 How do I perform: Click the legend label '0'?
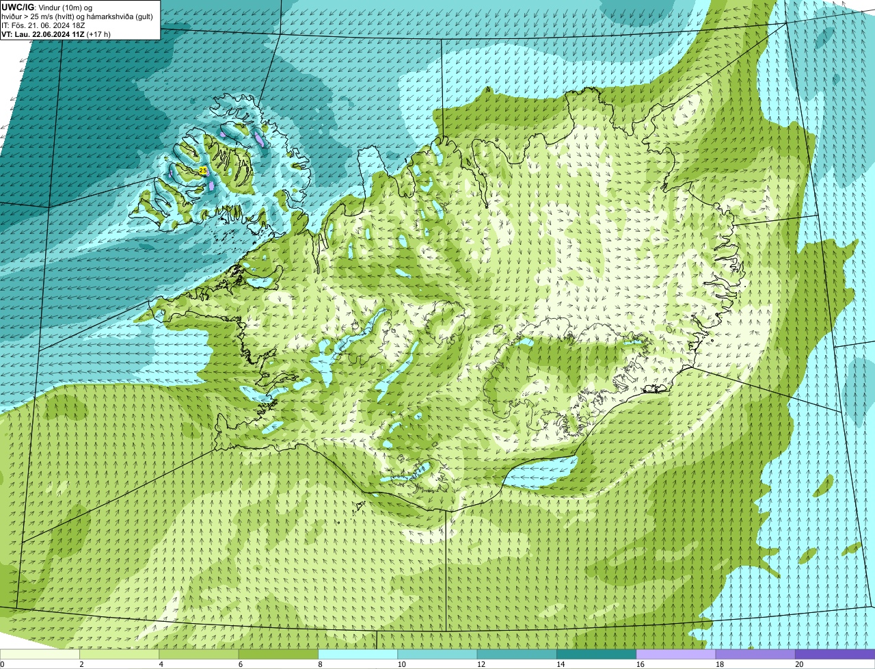[x=2, y=664]
